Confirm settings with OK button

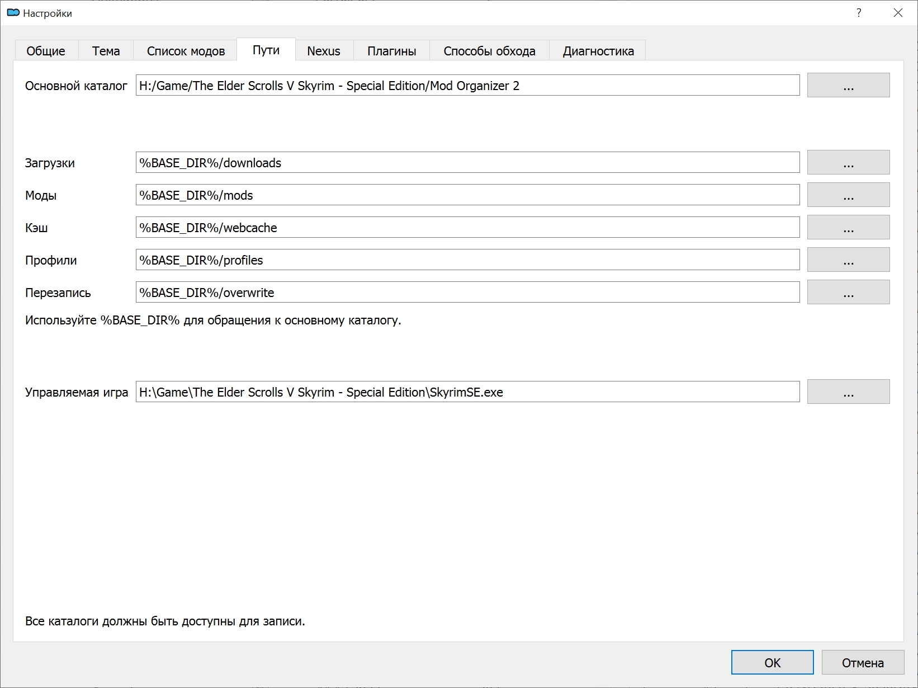click(772, 662)
